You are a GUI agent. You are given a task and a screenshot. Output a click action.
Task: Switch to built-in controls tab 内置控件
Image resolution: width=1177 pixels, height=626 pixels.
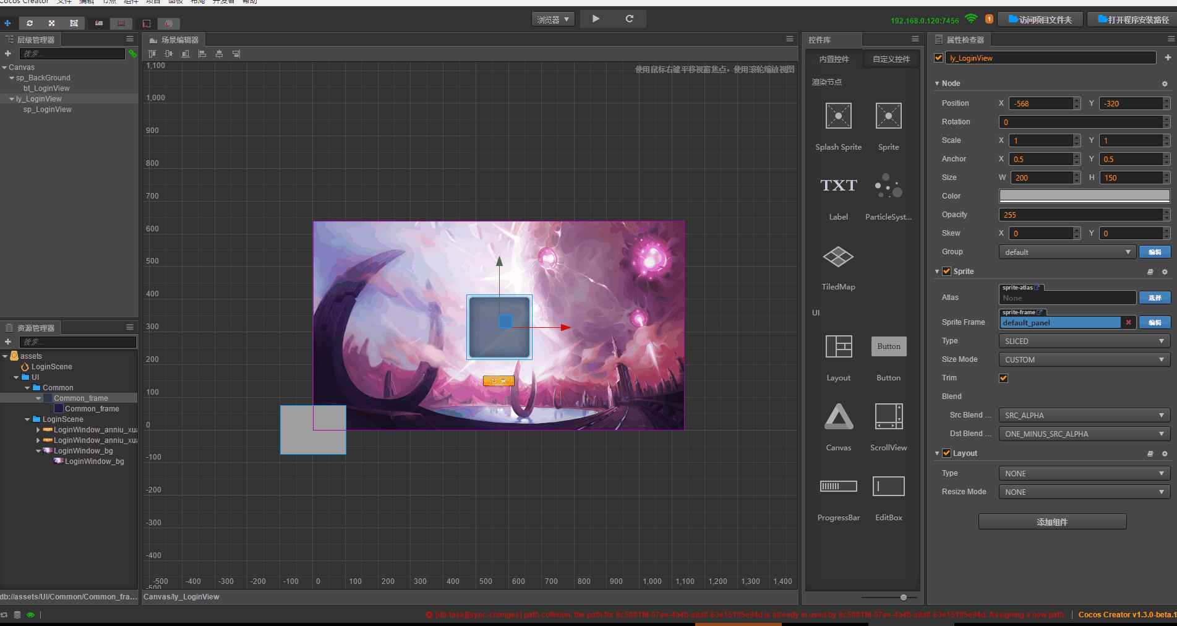tap(834, 59)
